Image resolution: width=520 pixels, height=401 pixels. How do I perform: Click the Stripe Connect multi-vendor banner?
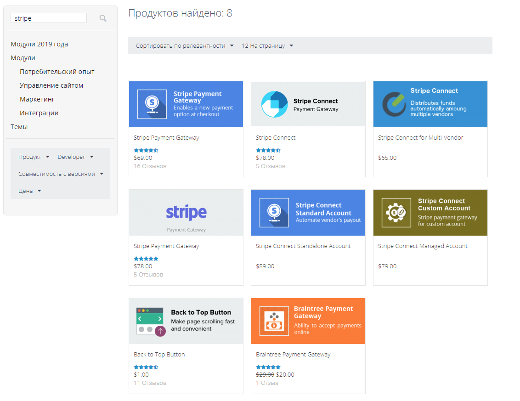pyautogui.click(x=430, y=104)
